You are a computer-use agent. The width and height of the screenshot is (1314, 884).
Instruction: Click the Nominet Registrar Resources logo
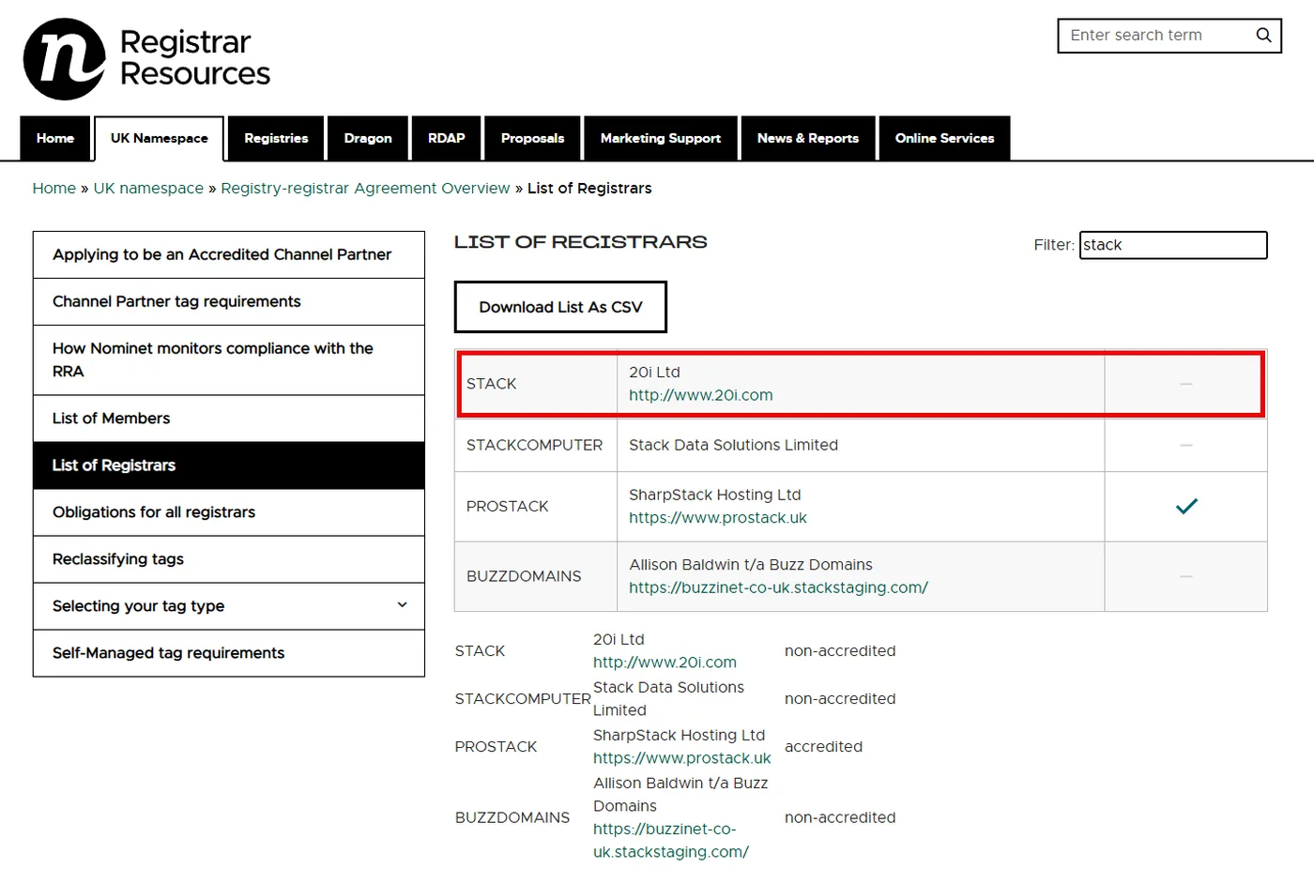tap(146, 58)
